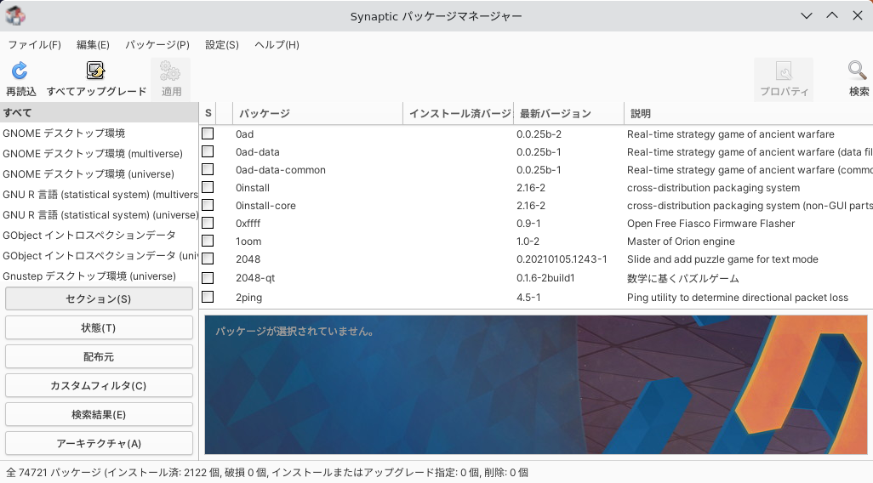The height and width of the screenshot is (483, 873).
Task: Click the アーキテクチャ(A) button
Action: (99, 444)
